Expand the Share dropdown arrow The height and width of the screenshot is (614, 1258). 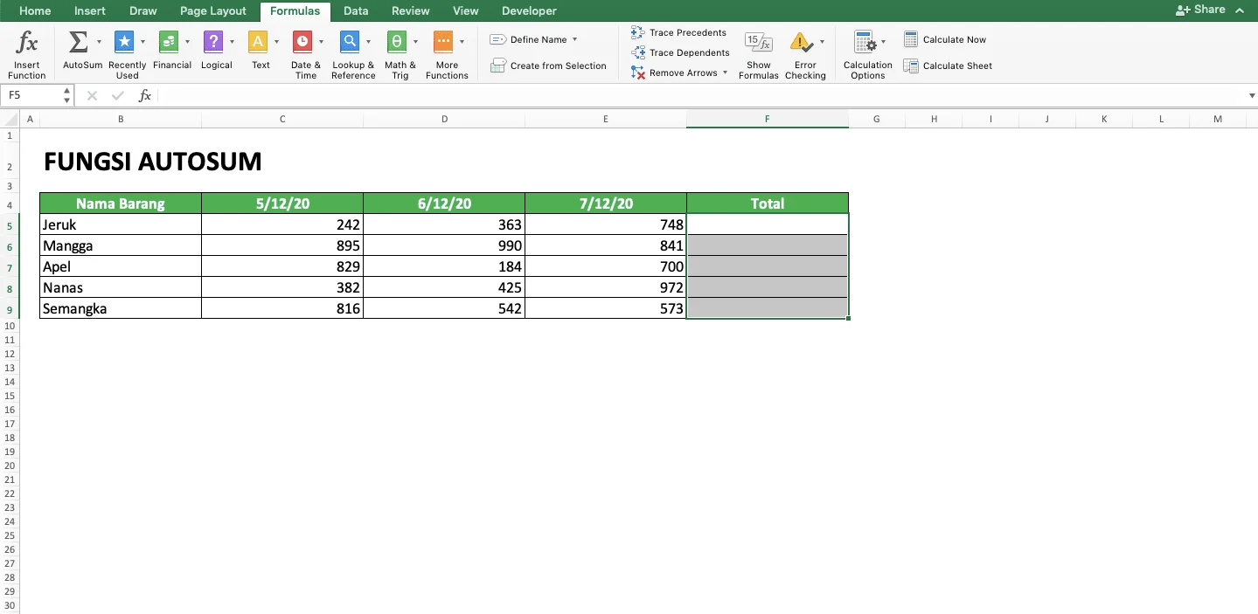(1238, 10)
